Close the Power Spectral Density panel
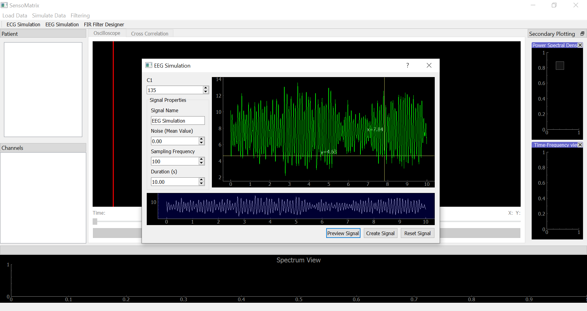This screenshot has width=587, height=311. pos(580,45)
